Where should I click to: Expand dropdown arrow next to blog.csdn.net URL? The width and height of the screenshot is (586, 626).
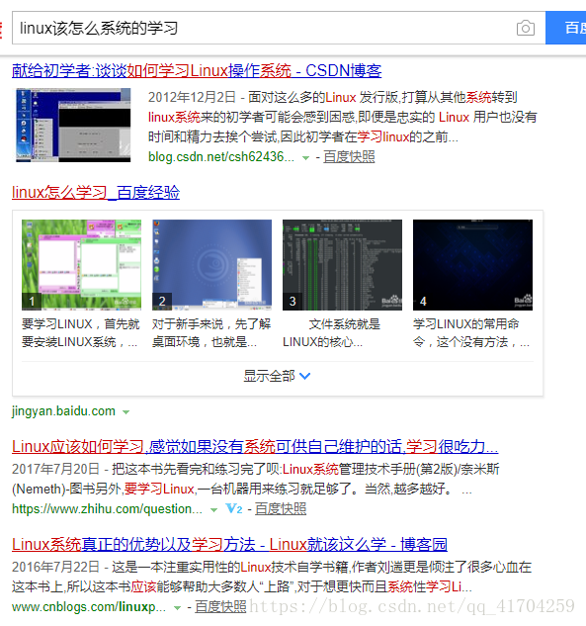[305, 158]
